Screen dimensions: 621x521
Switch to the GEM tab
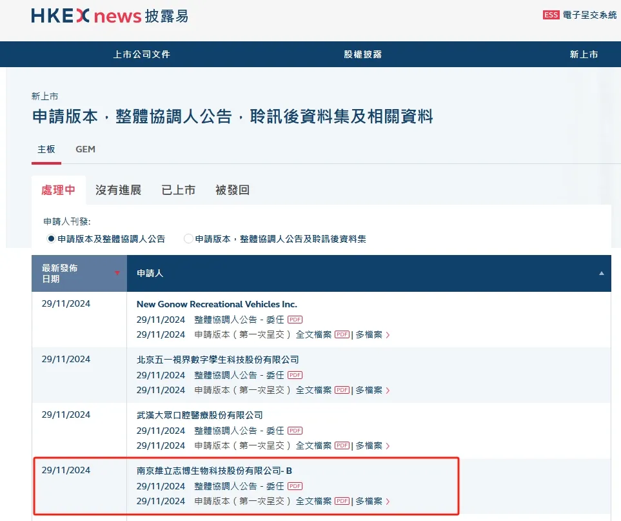tap(85, 149)
